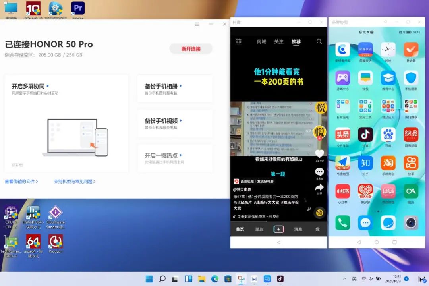Select the 推荐 tab in Douyin
This screenshot has width=429, height=286.
pyautogui.click(x=296, y=42)
